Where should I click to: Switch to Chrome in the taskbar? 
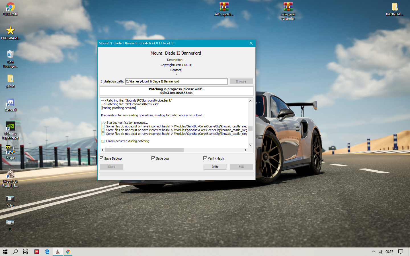click(68, 252)
